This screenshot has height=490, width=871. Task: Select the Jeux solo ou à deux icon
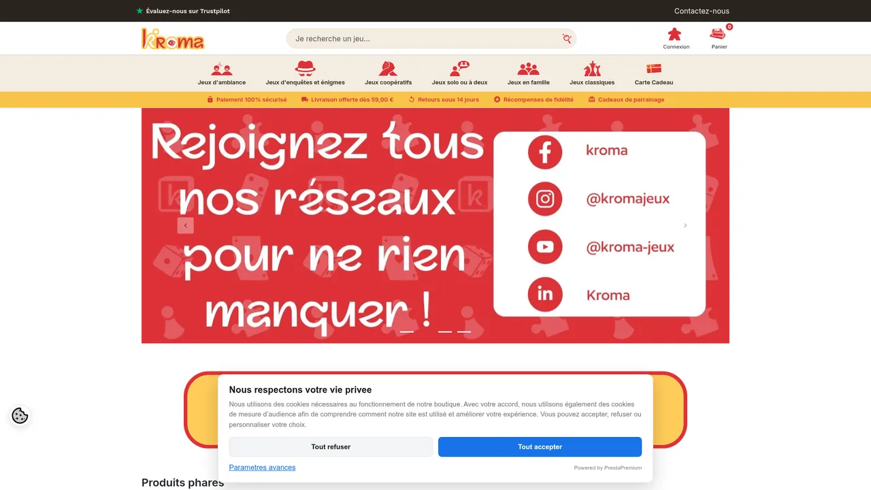tap(460, 68)
